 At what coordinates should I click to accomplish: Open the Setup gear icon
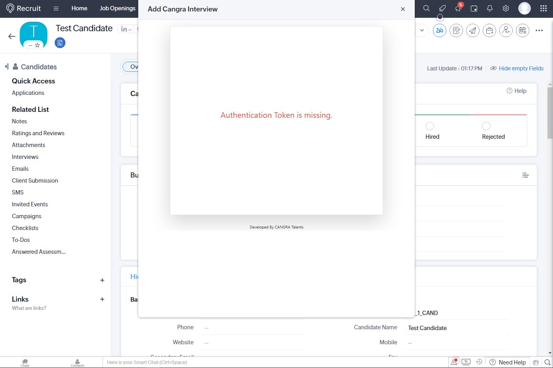(x=506, y=8)
